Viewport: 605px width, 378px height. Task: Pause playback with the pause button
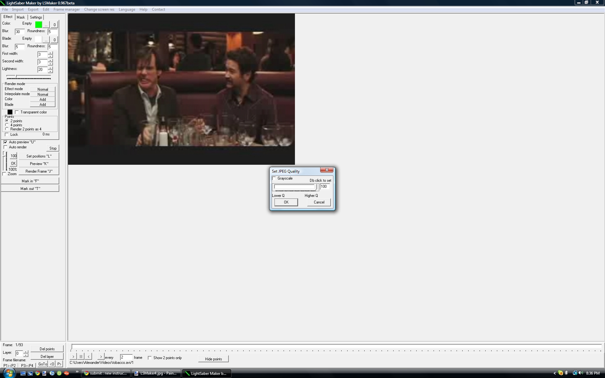tap(81, 357)
